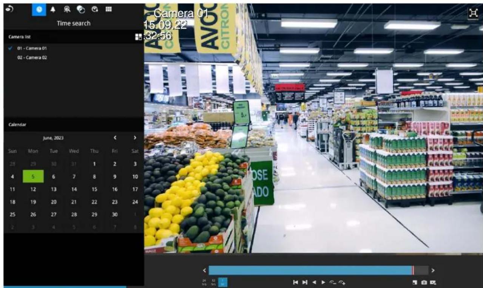Click the layout icon next to Camera list
The width and height of the screenshot is (483, 288).
coord(138,37)
